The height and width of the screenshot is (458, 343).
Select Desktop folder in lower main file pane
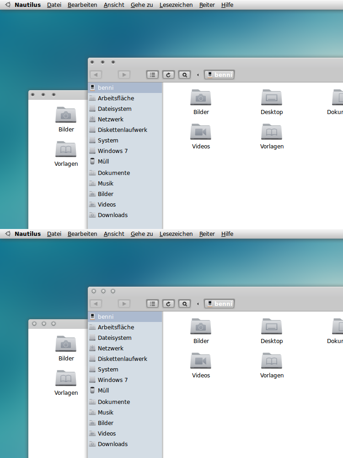tap(272, 331)
